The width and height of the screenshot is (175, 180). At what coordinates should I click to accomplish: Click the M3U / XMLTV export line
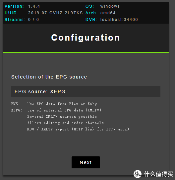tap(78, 129)
